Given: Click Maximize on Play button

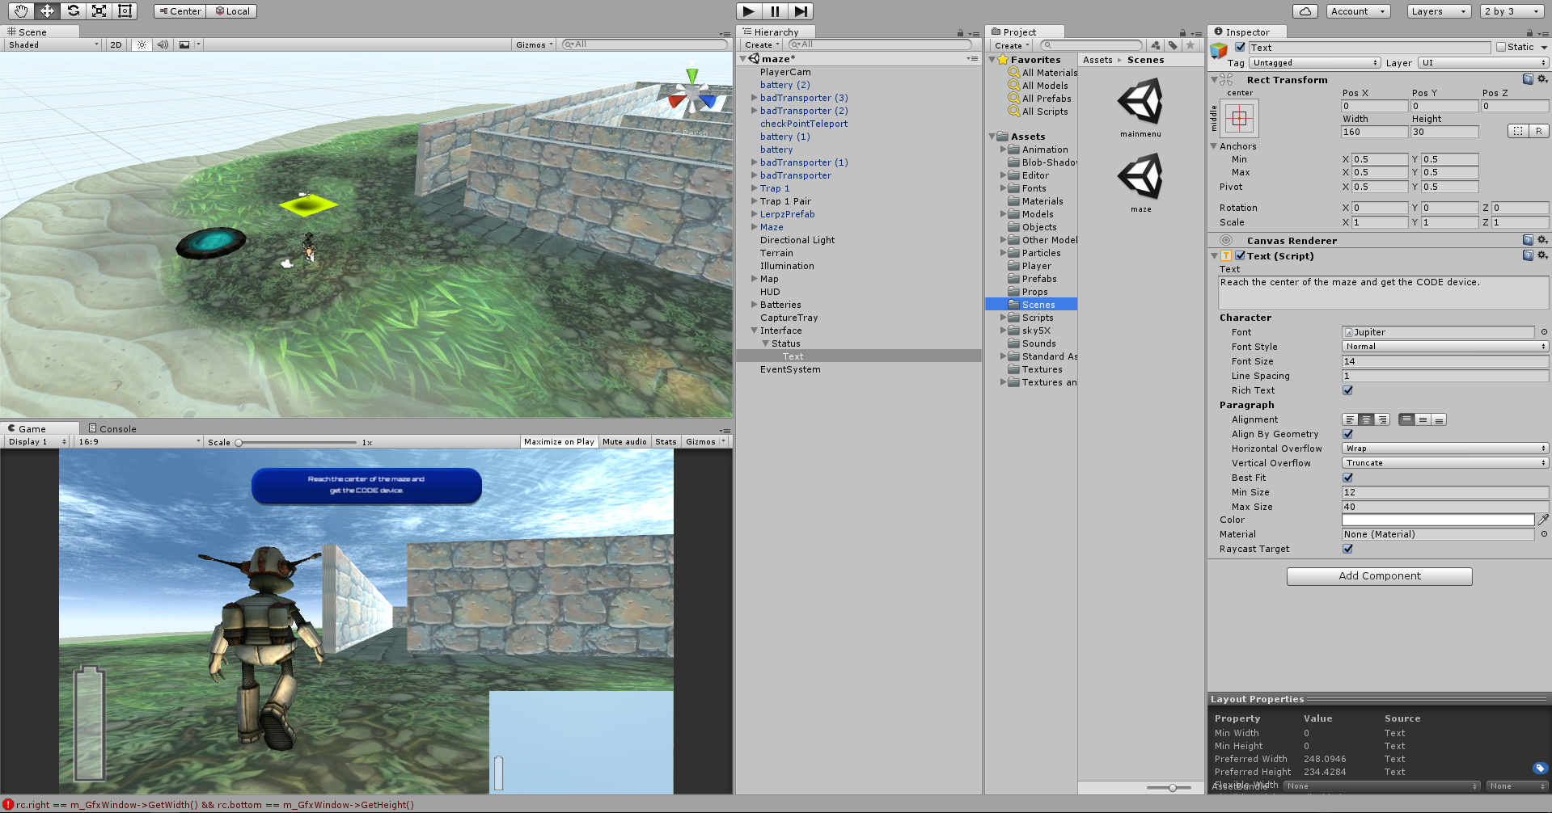Looking at the screenshot, I should click(x=559, y=442).
